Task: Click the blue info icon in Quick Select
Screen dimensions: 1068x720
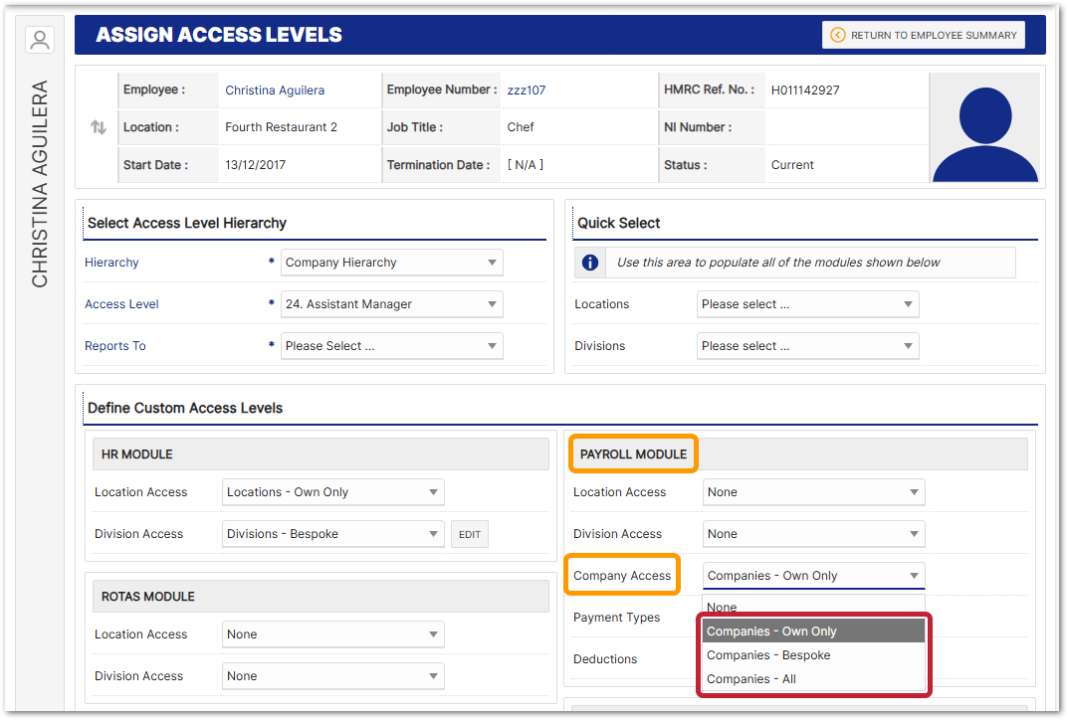Action: click(590, 263)
